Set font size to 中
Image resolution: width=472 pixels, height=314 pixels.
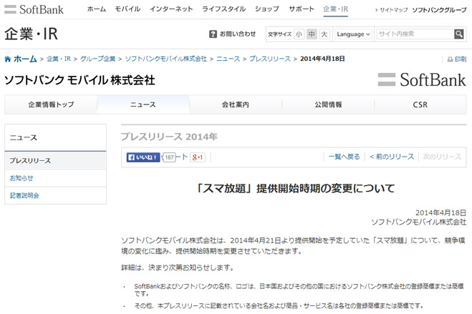point(312,34)
